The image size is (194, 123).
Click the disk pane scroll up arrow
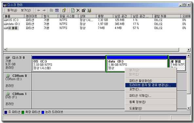188,56
